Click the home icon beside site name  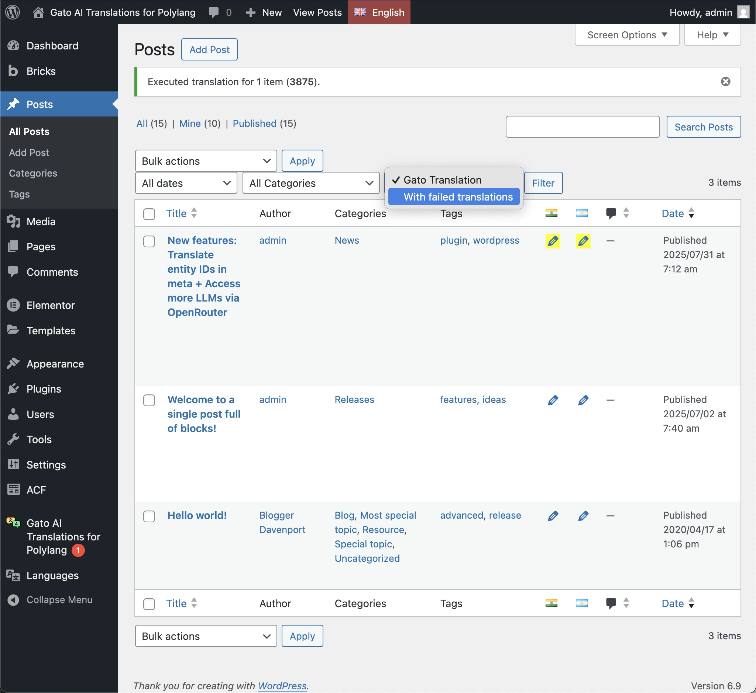click(x=38, y=13)
